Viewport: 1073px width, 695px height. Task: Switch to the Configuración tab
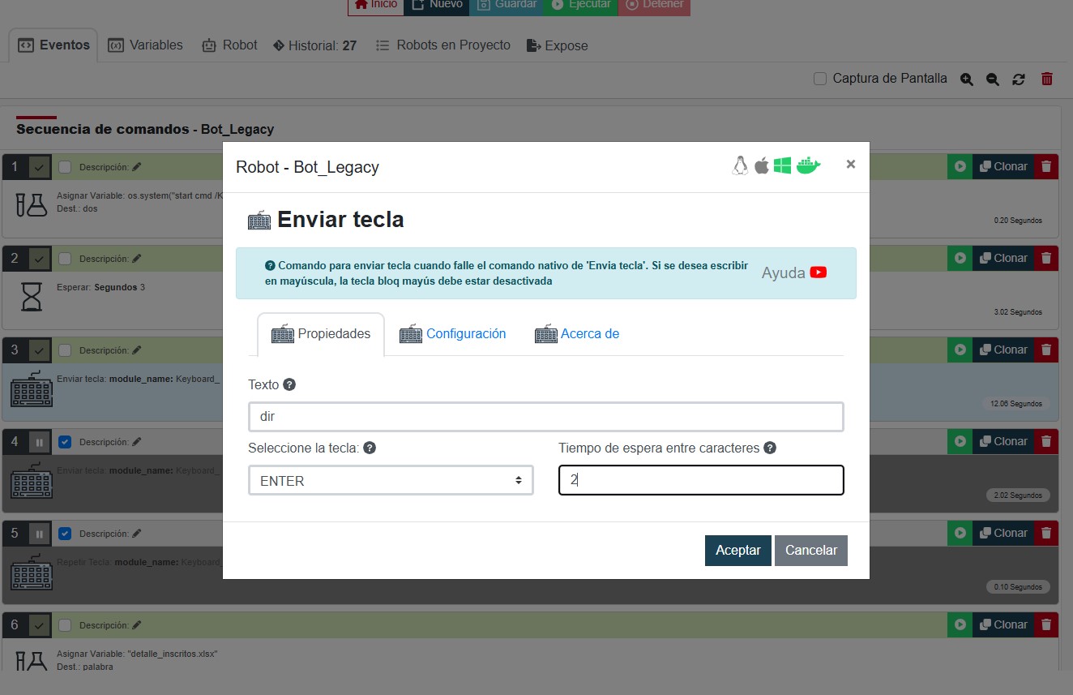(453, 333)
